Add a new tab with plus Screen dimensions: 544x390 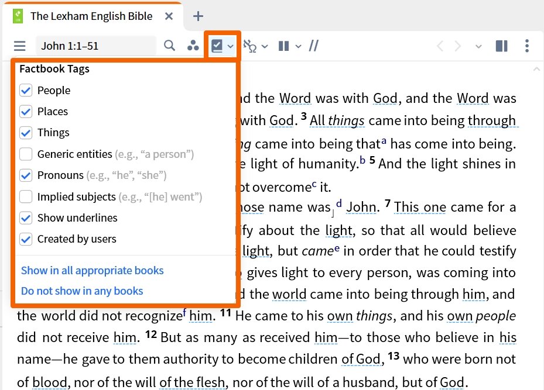[x=198, y=16]
